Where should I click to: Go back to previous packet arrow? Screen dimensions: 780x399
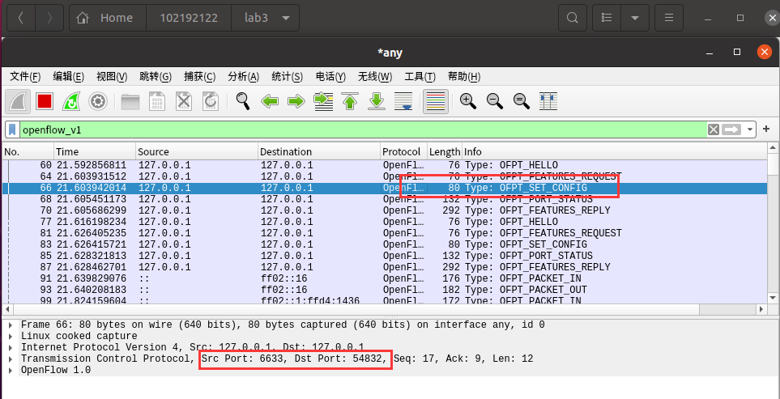pyautogui.click(x=270, y=102)
